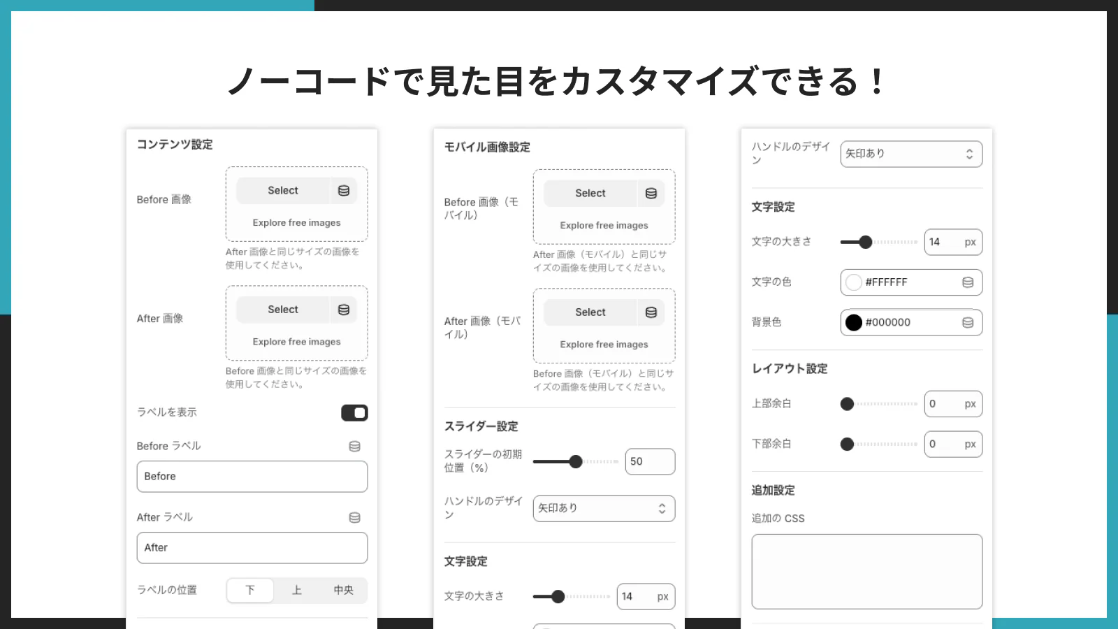The width and height of the screenshot is (1118, 629).
Task: Open Explore free images under Before 画像
Action: (x=296, y=222)
